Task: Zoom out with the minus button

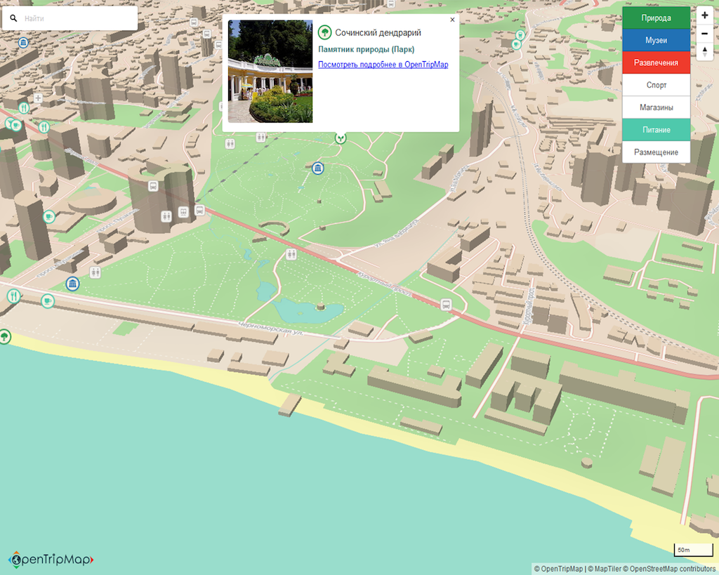Action: tap(704, 33)
